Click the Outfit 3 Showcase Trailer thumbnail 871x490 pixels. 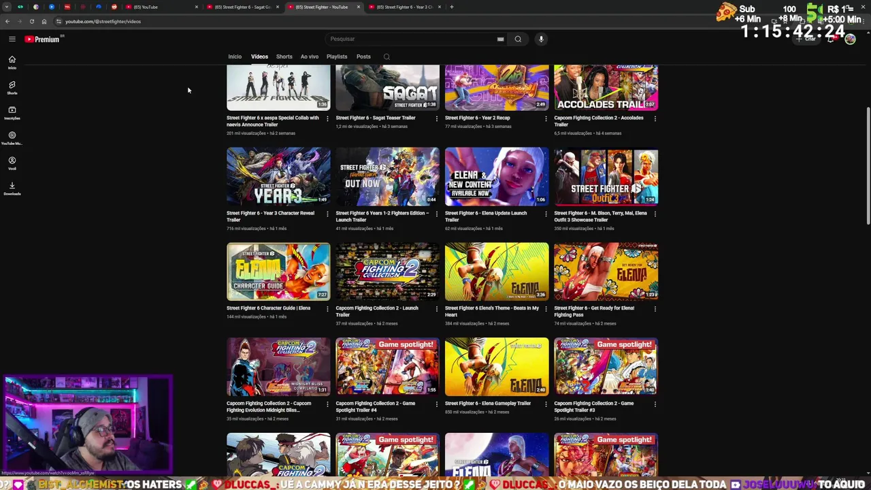click(606, 176)
